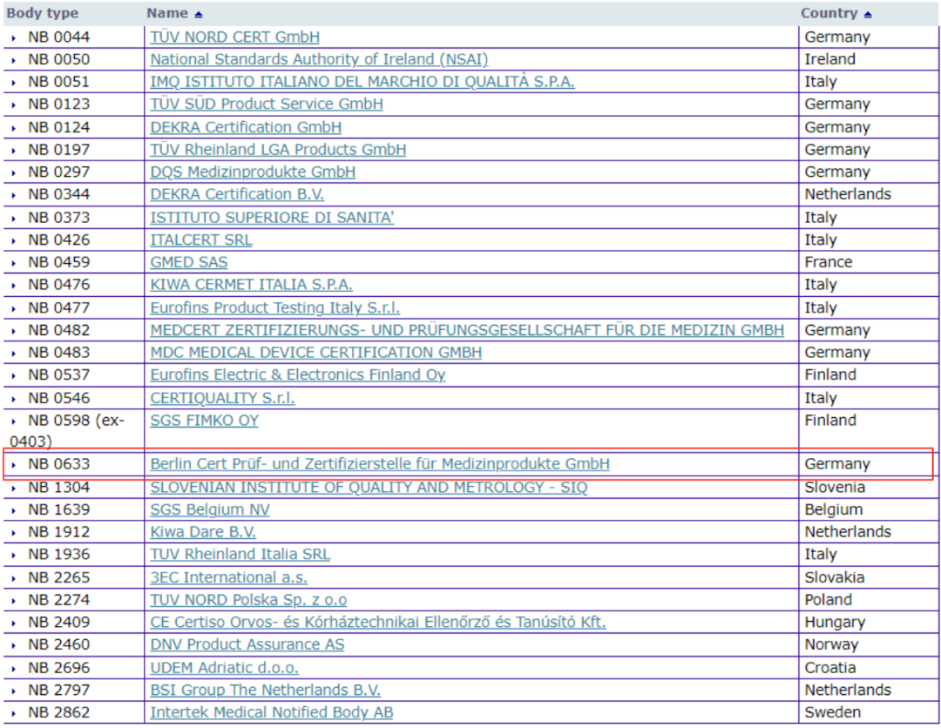941x728 pixels.
Task: Open DNV Product Assurance AS link
Action: tap(247, 644)
